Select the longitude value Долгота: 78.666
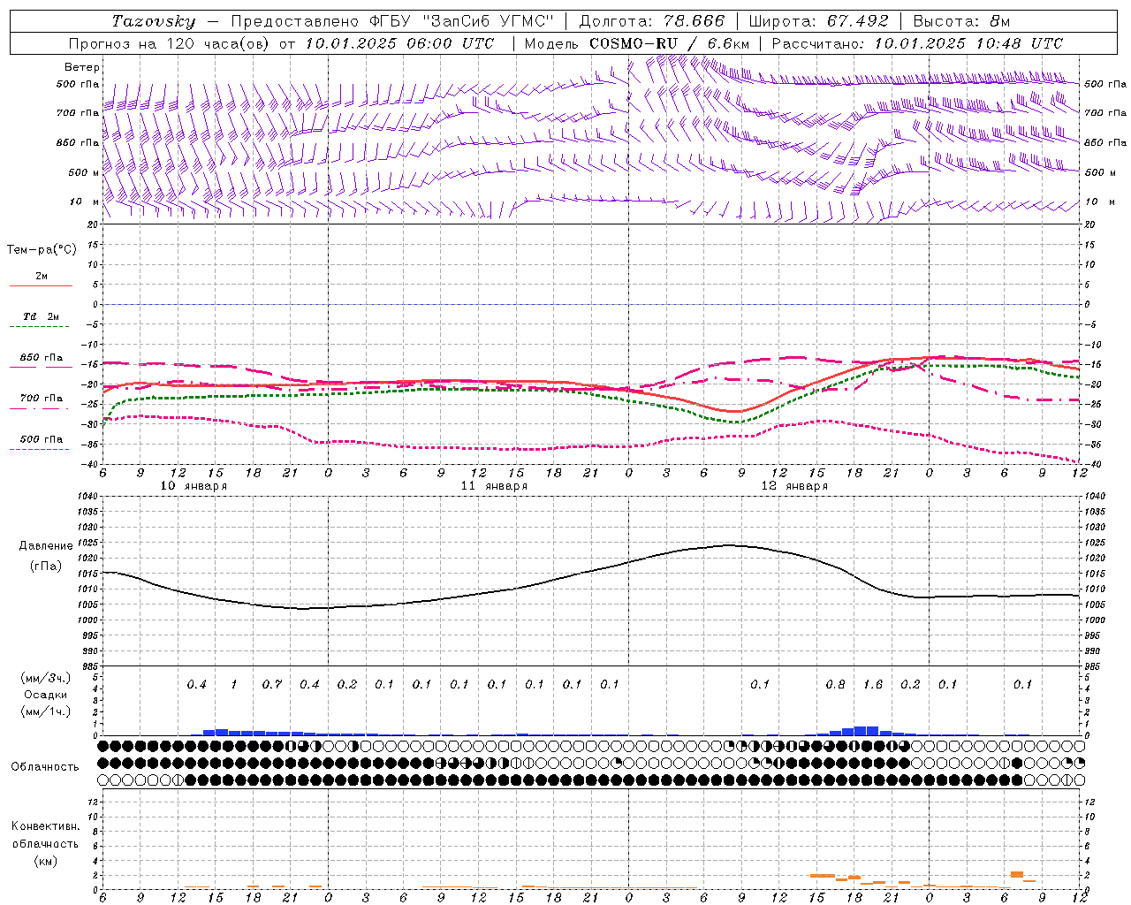The image size is (1131, 905). pos(651,21)
